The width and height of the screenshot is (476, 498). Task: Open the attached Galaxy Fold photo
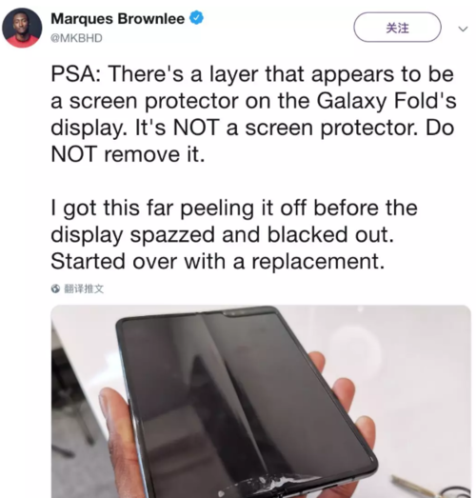(x=261, y=402)
